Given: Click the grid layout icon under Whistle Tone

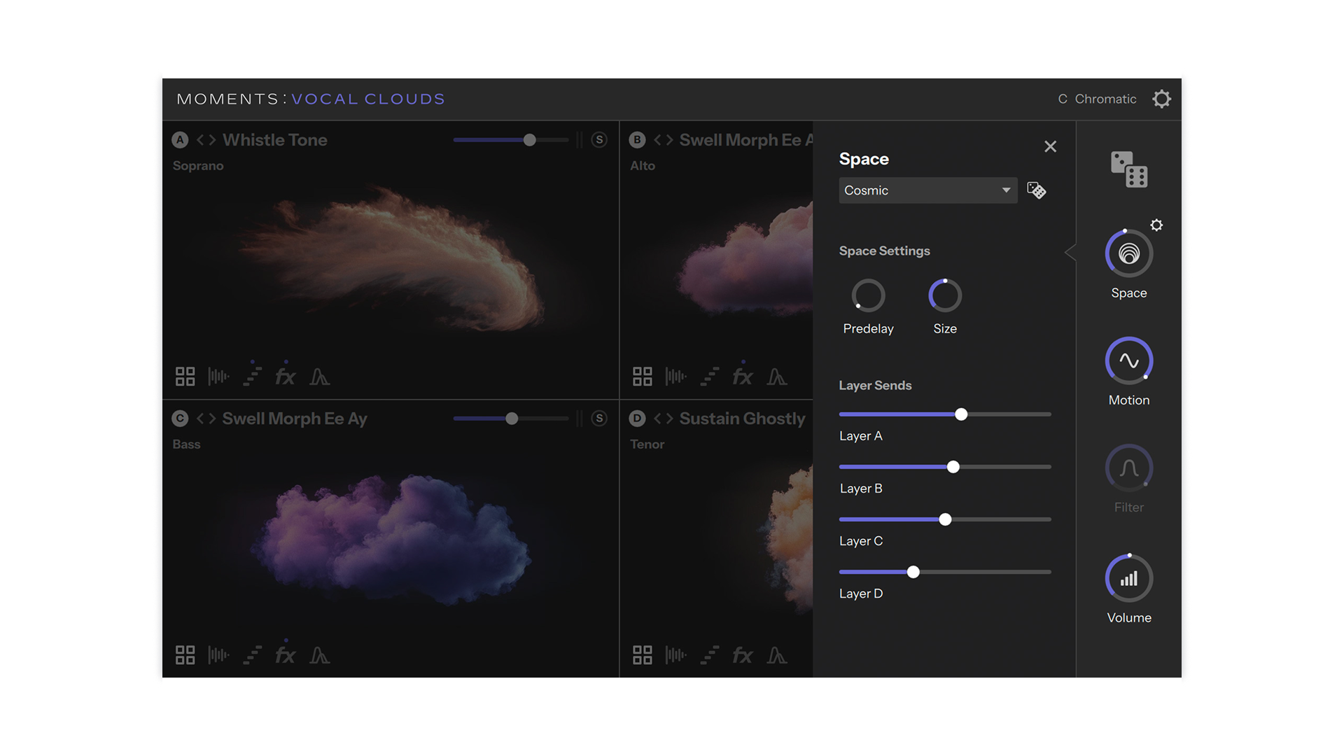Looking at the screenshot, I should (185, 376).
